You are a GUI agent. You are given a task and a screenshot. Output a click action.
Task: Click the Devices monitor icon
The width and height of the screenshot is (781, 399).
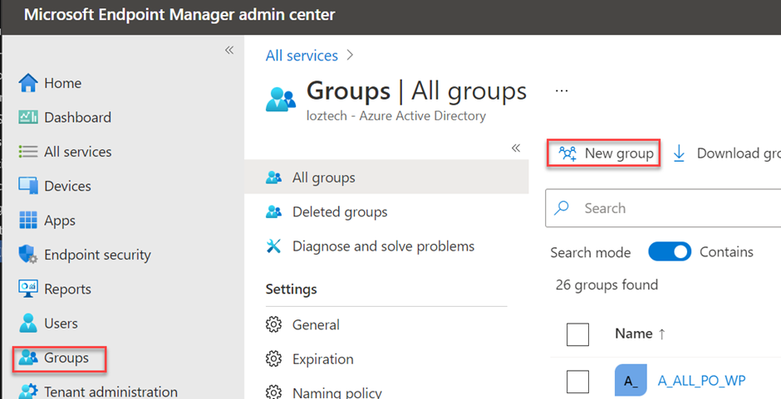[x=28, y=186]
